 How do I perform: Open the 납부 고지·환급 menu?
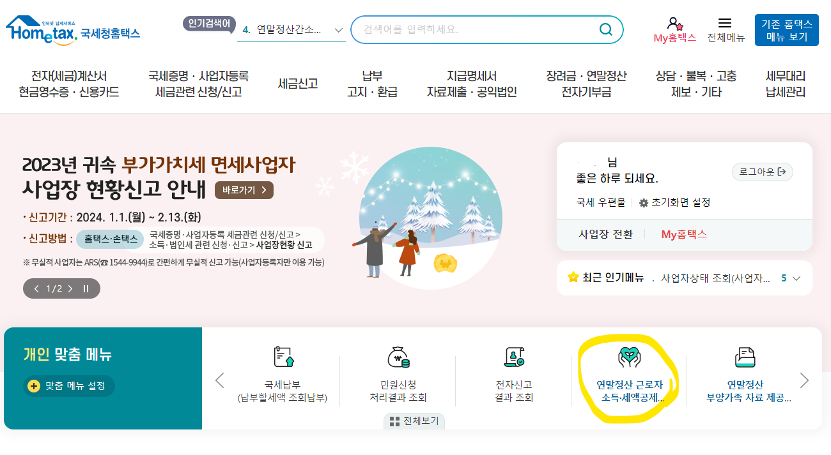372,84
